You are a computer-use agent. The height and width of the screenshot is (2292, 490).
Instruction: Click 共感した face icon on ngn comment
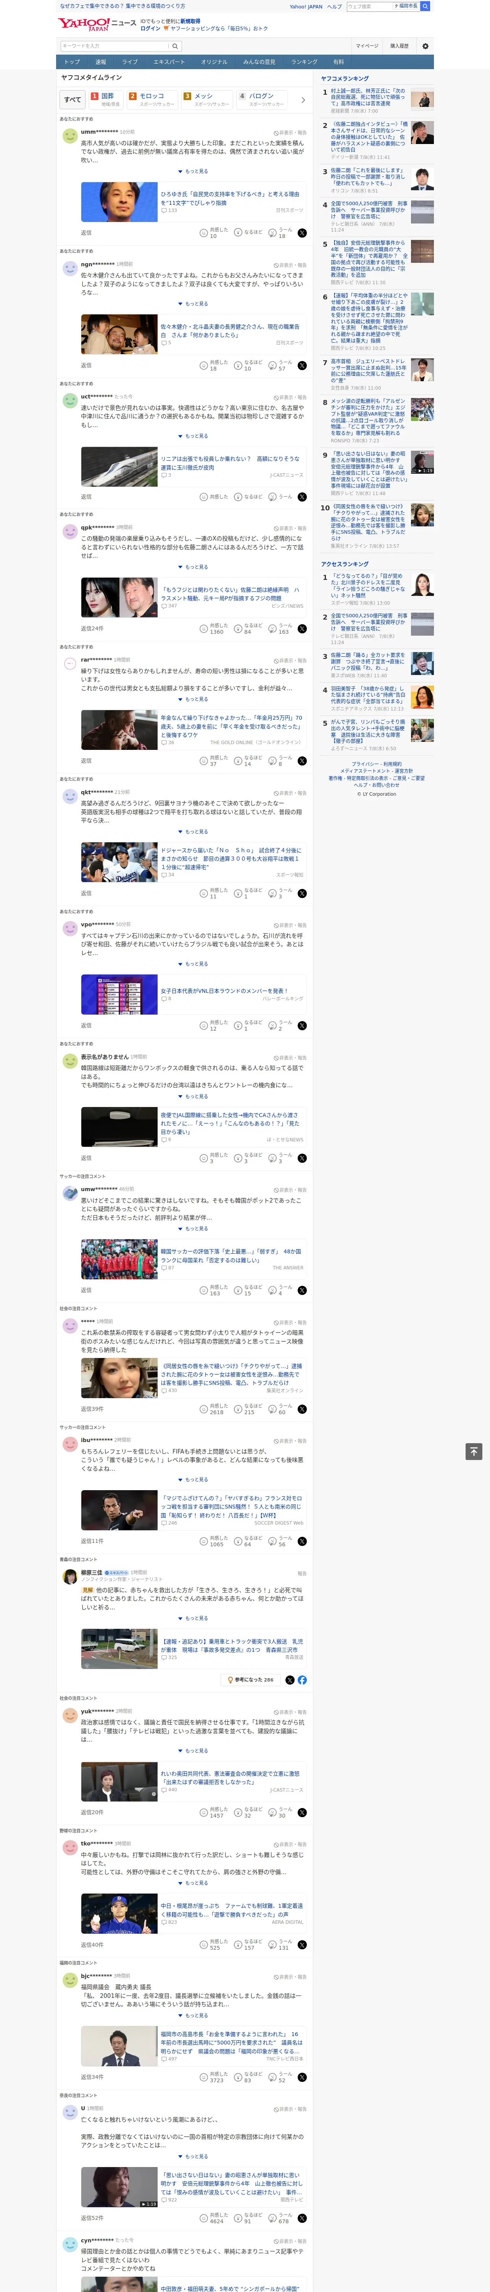[204, 366]
